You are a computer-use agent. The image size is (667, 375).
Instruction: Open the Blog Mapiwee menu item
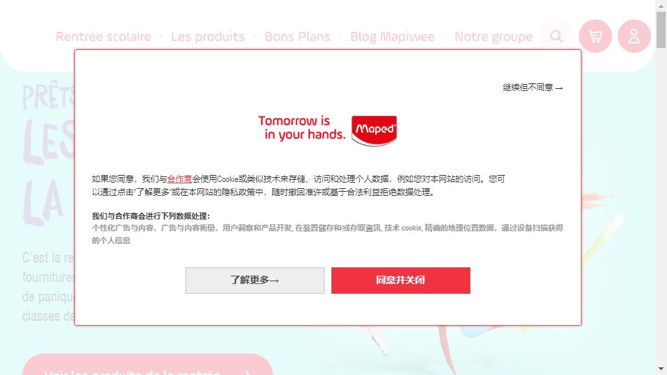(392, 37)
